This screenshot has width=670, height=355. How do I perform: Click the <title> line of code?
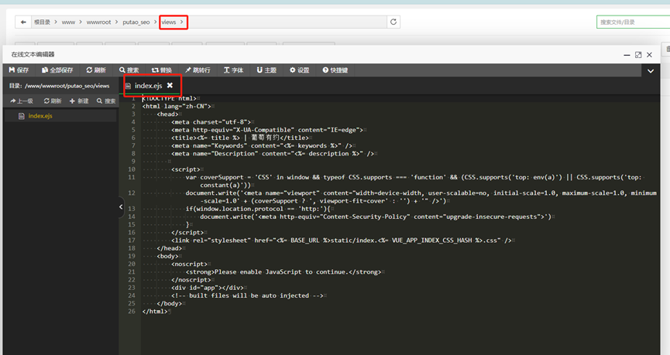[x=240, y=138]
